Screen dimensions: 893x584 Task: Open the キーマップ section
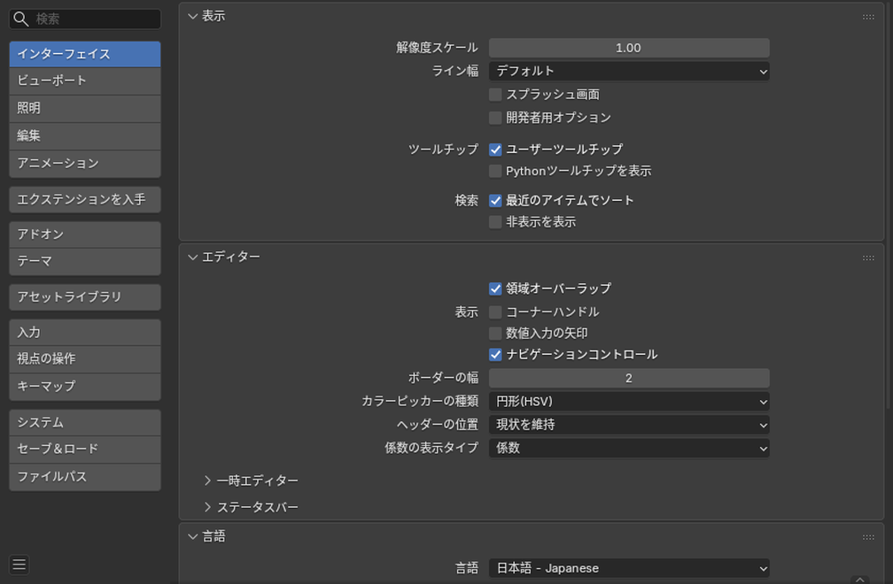click(85, 387)
